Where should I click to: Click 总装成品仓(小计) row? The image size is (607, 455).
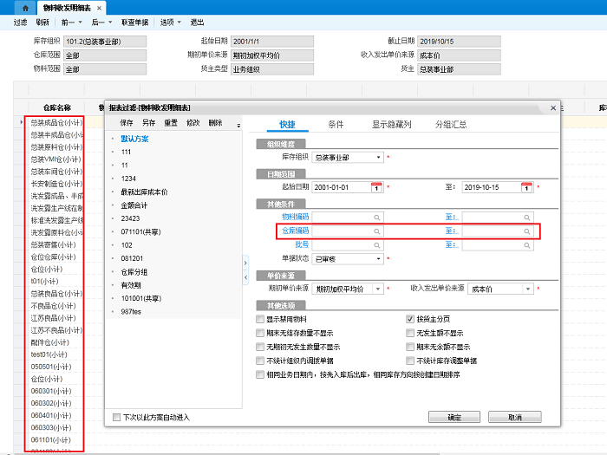[x=56, y=123]
